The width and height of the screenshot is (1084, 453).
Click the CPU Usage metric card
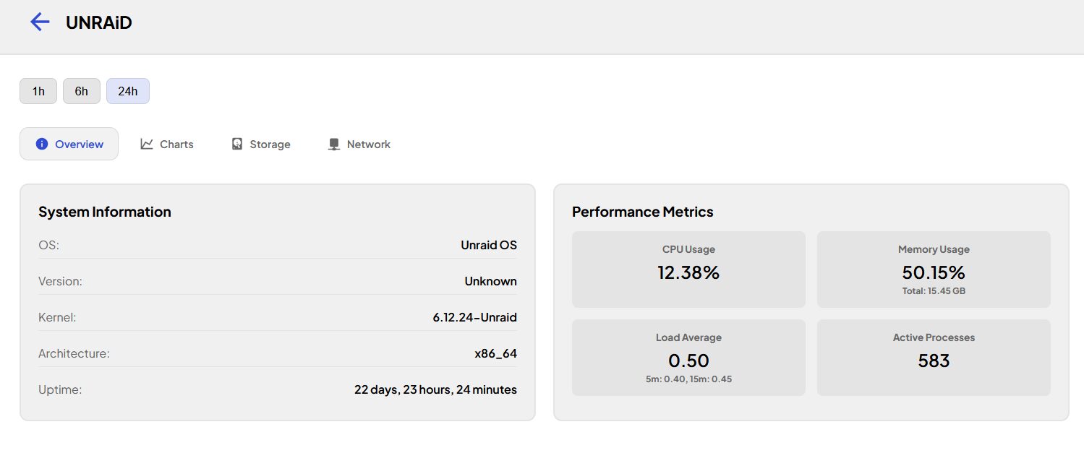(688, 269)
